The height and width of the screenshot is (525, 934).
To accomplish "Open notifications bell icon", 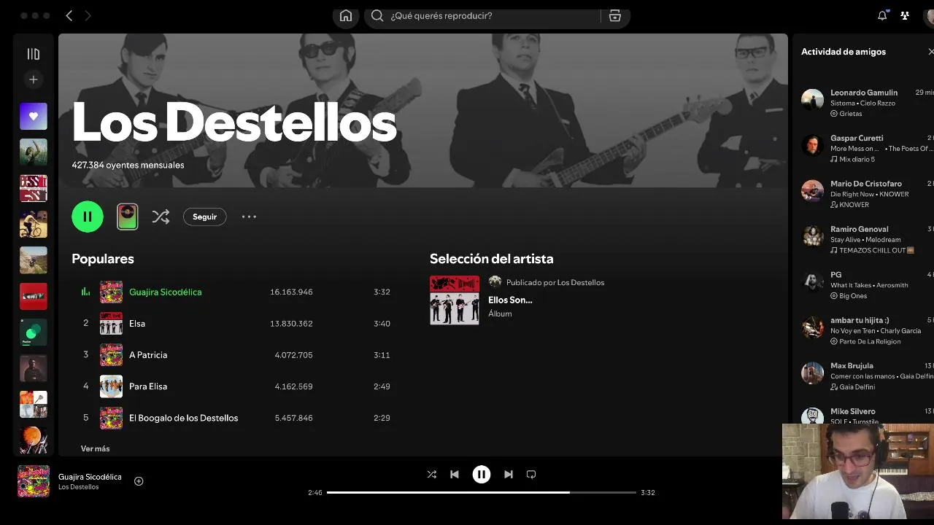I will (x=882, y=15).
